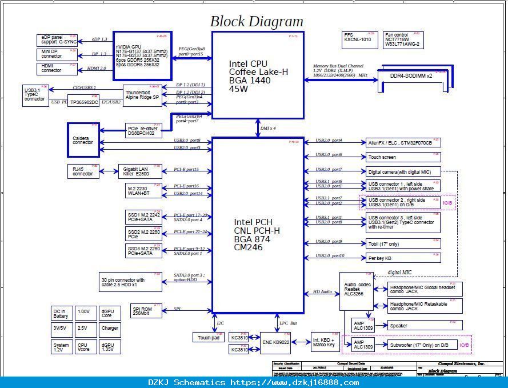Click the 'Digital camera(with digital MIC)' box
This screenshot has width=508, height=388.
pos(403,171)
